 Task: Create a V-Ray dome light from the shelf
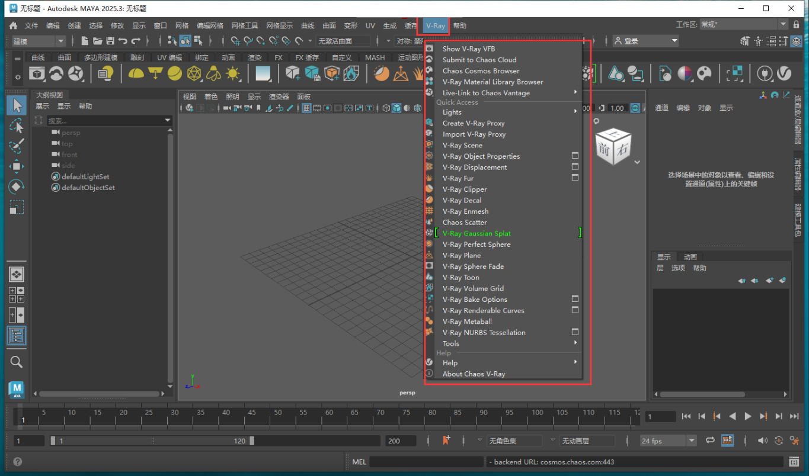136,73
